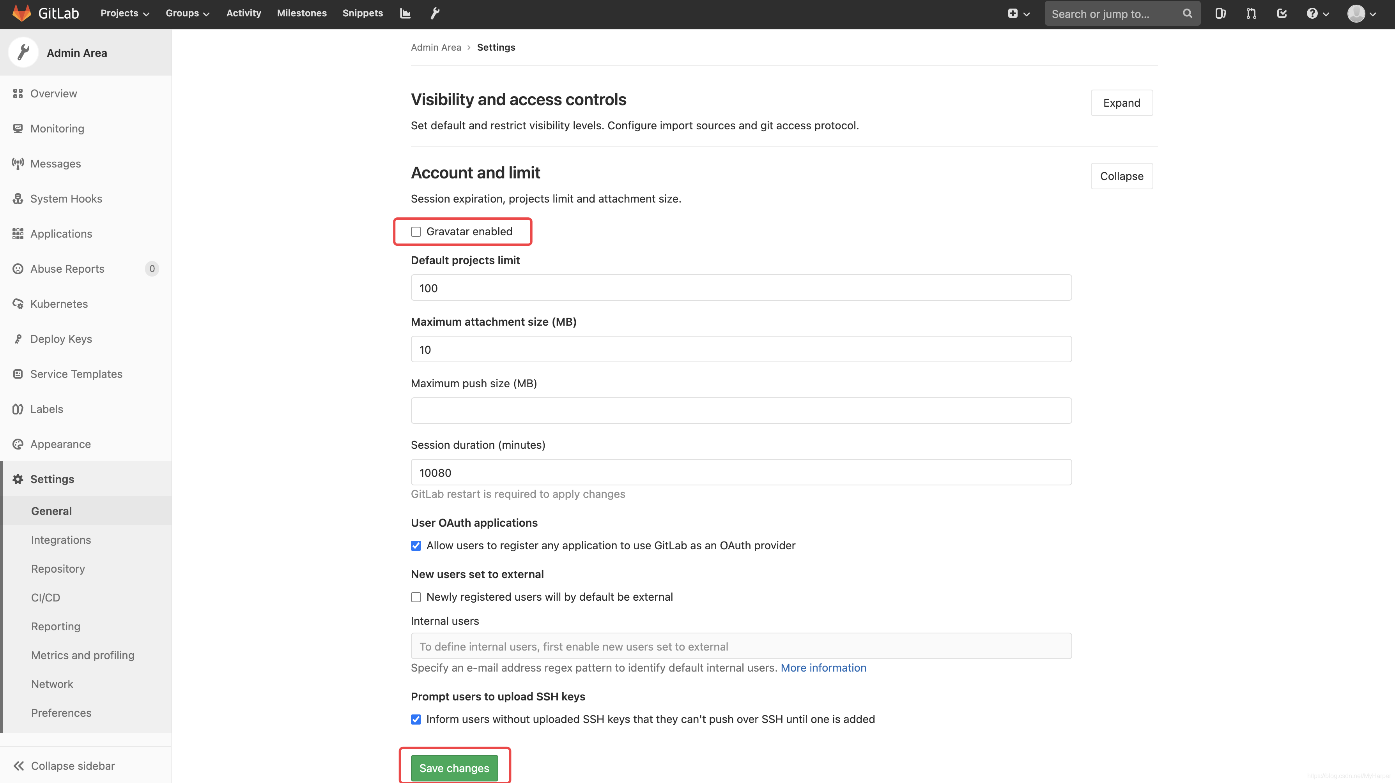
Task: Open the admin wrench icon in navbar
Action: [x=435, y=13]
